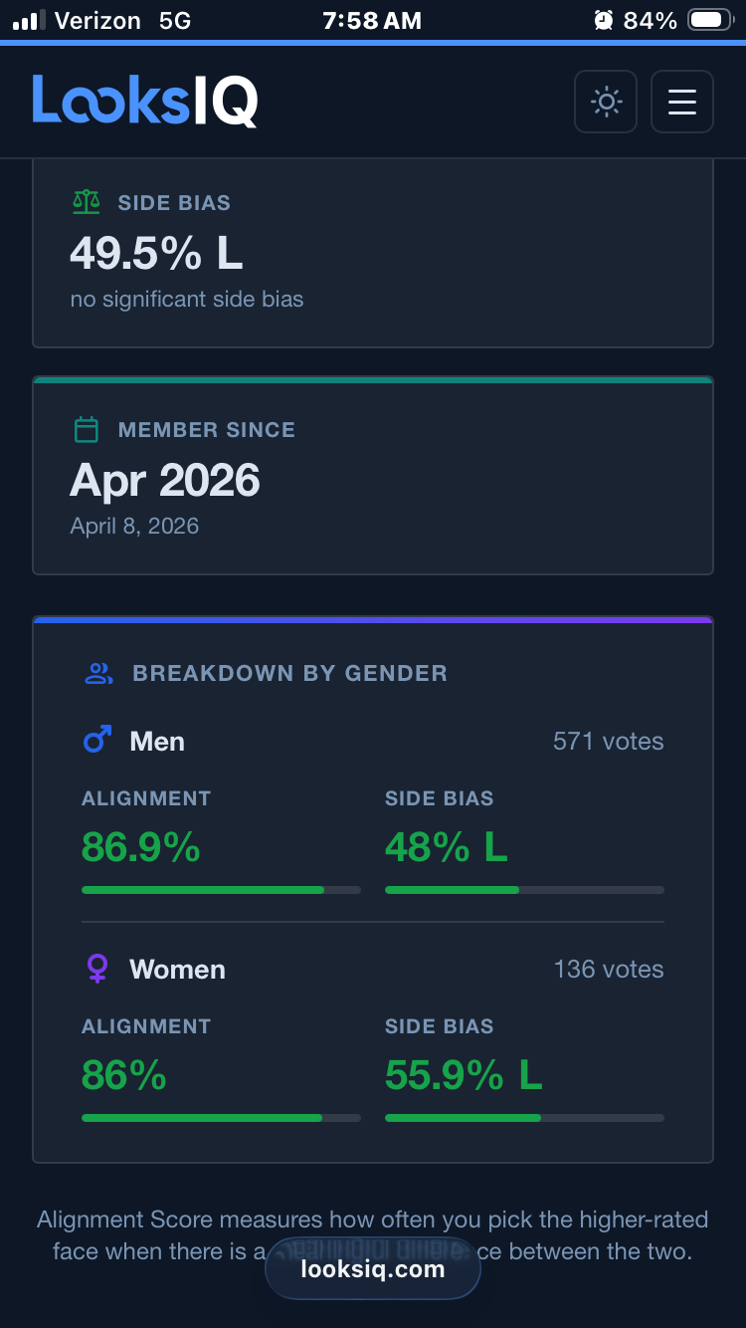Viewport: 746px width, 1328px height.
Task: Open the hamburger menu
Action: click(x=682, y=102)
